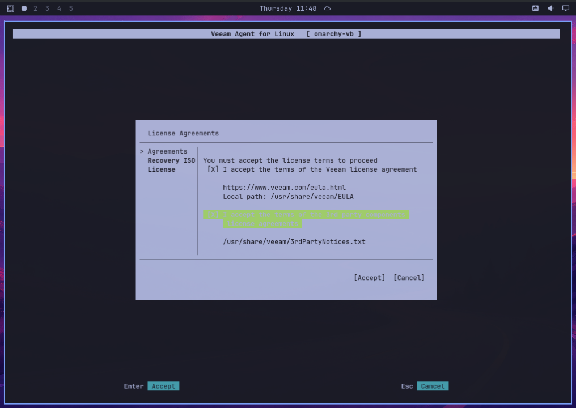Click the Esc key hint label
This screenshot has height=408, width=576.
coord(407,386)
